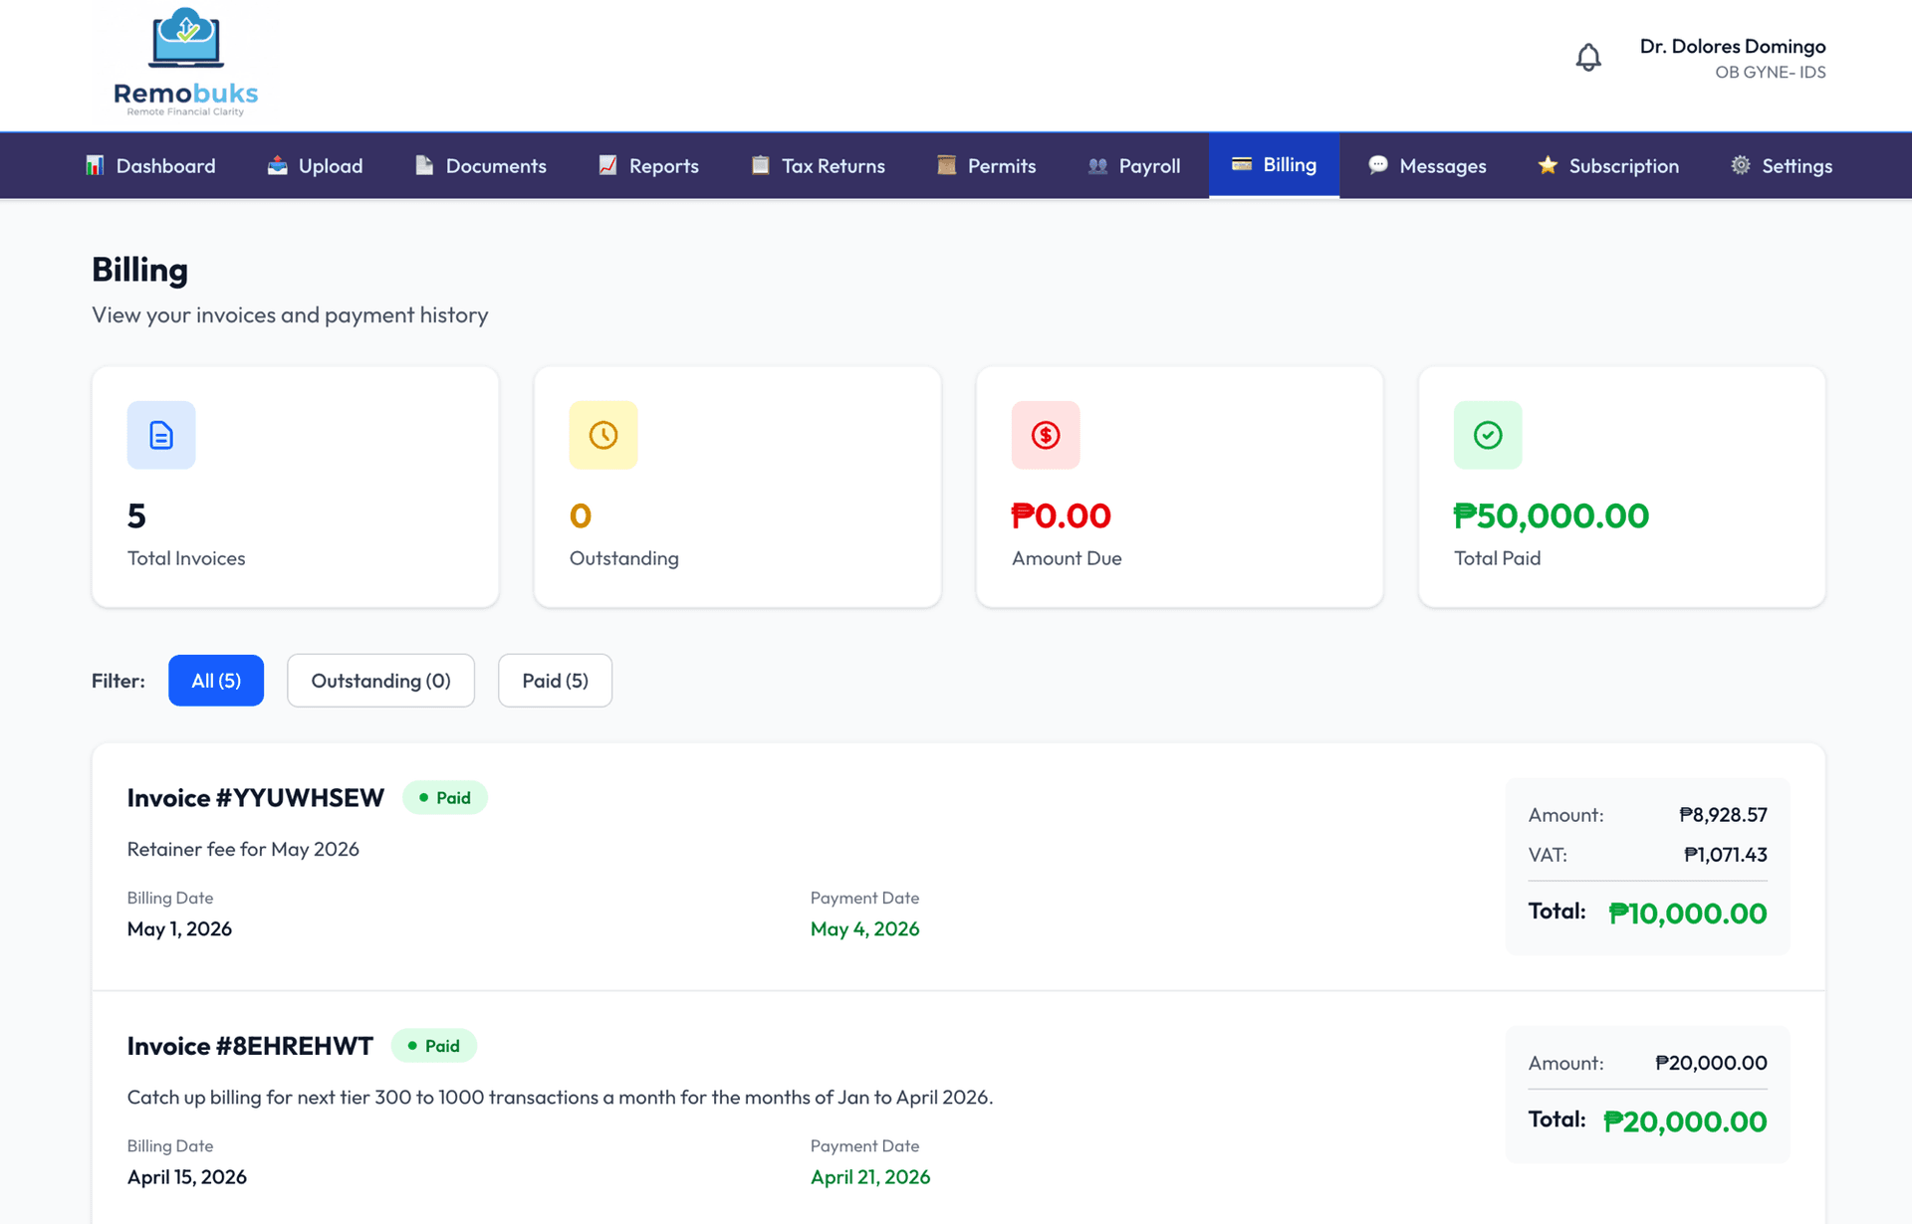Click the Documents page icon
The width and height of the screenshot is (1912, 1224).
click(x=424, y=165)
